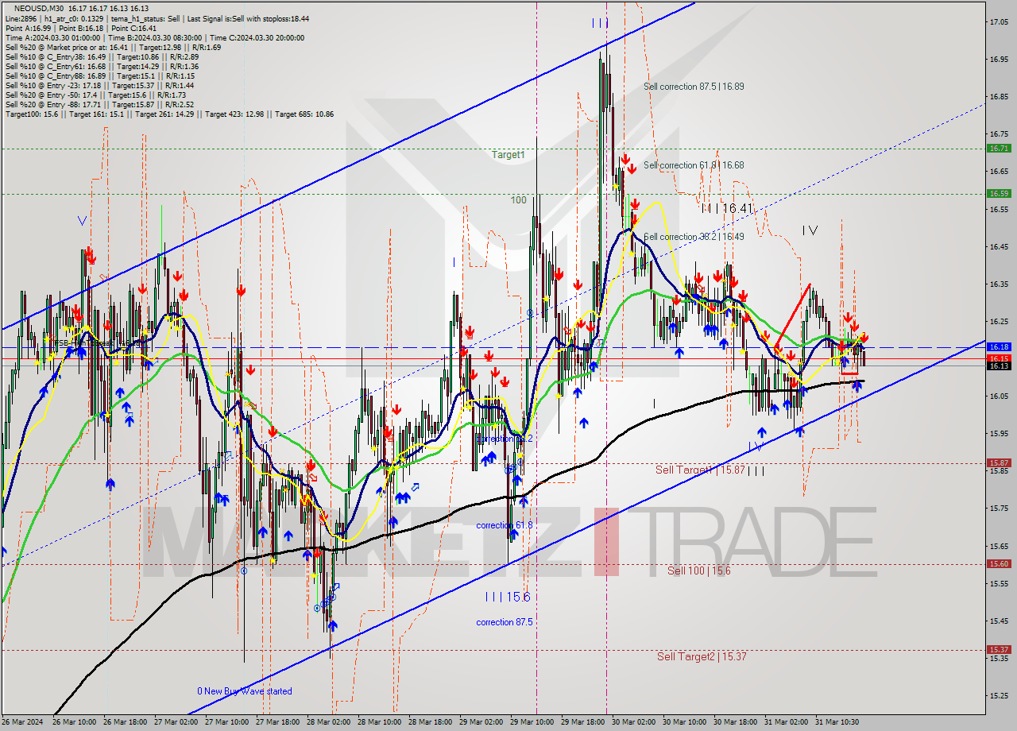Screen dimensions: 1017x731
Task: Click the red 15.87 price tag
Action: click(x=999, y=462)
